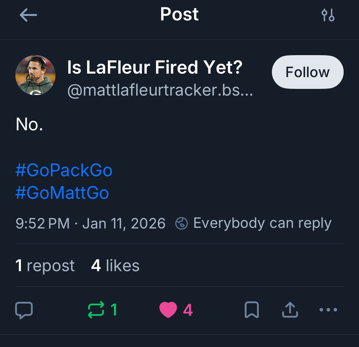Open the #GoPackGo hashtag
The width and height of the screenshot is (359, 347).
(64, 170)
